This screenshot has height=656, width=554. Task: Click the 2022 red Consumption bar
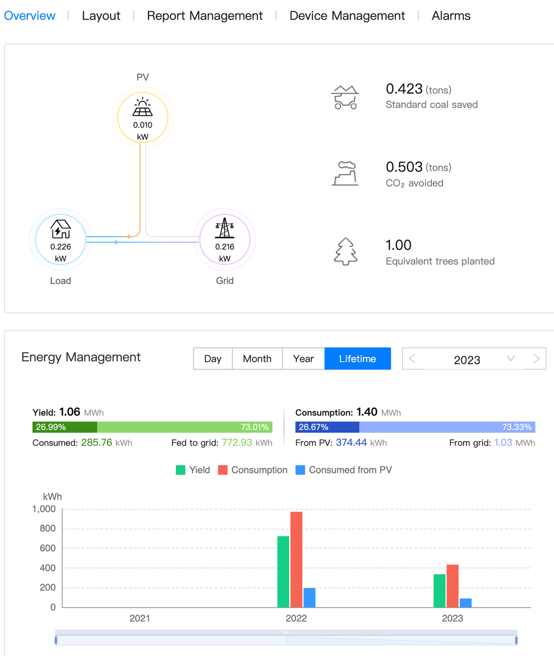(x=296, y=559)
